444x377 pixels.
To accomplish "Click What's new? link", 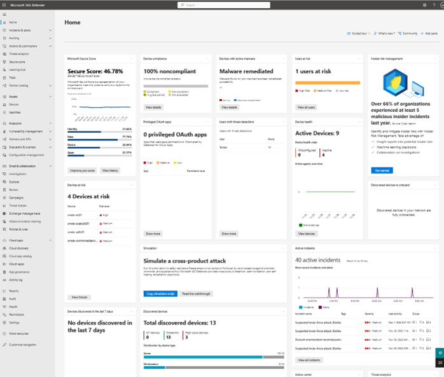I will (384, 34).
